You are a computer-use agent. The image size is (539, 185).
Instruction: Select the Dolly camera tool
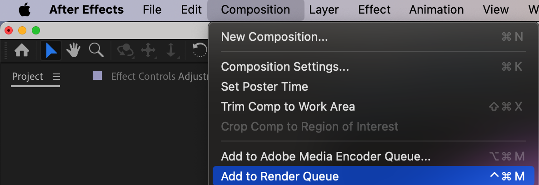pos(171,50)
